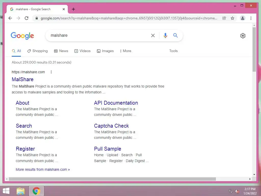This screenshot has width=261, height=196.
Task: Select the malshare - Google Search tab
Action: pyautogui.click(x=37, y=9)
